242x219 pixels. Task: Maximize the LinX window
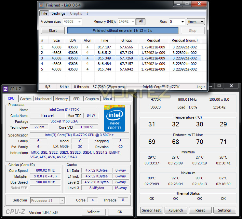pyautogui.click(x=187, y=4)
